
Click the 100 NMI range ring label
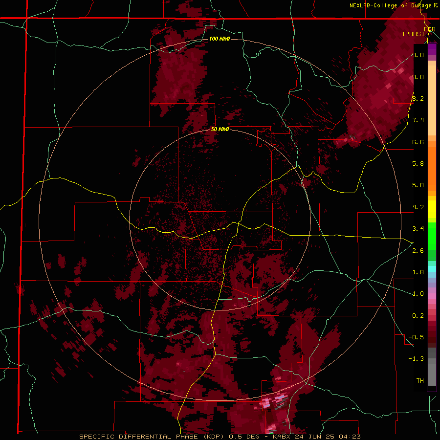tap(220, 39)
